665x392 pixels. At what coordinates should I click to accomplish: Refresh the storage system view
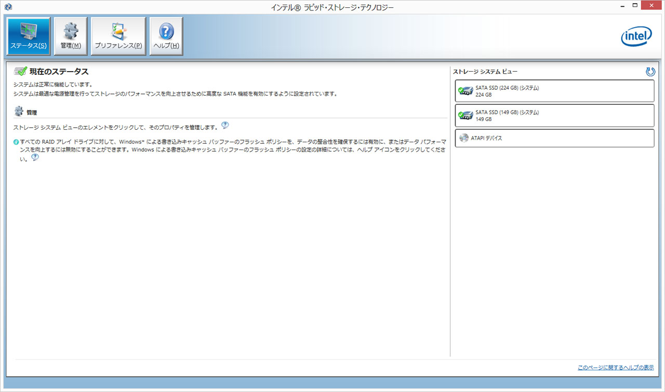(x=650, y=72)
